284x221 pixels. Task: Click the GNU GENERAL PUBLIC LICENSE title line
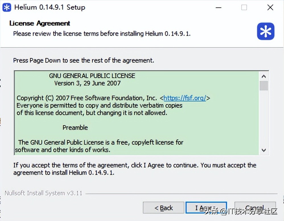(92, 76)
